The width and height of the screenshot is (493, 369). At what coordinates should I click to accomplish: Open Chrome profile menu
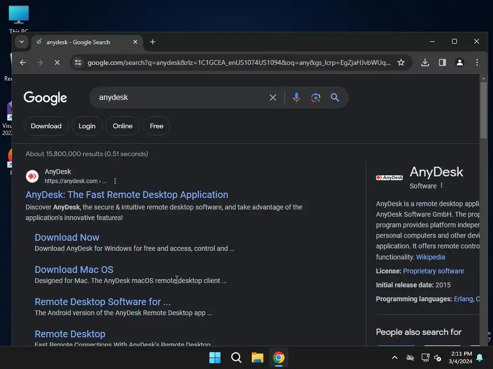click(x=460, y=62)
